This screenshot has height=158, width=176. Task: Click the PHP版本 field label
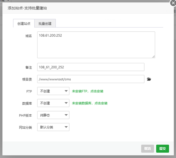(x=25, y=115)
